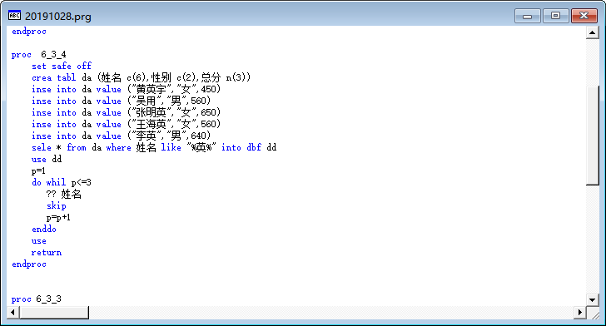Click the "?? 姓名" output line
The image size is (606, 326).
coord(64,194)
